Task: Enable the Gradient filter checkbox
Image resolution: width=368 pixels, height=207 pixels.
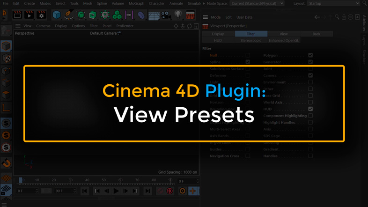Action: coord(310,149)
